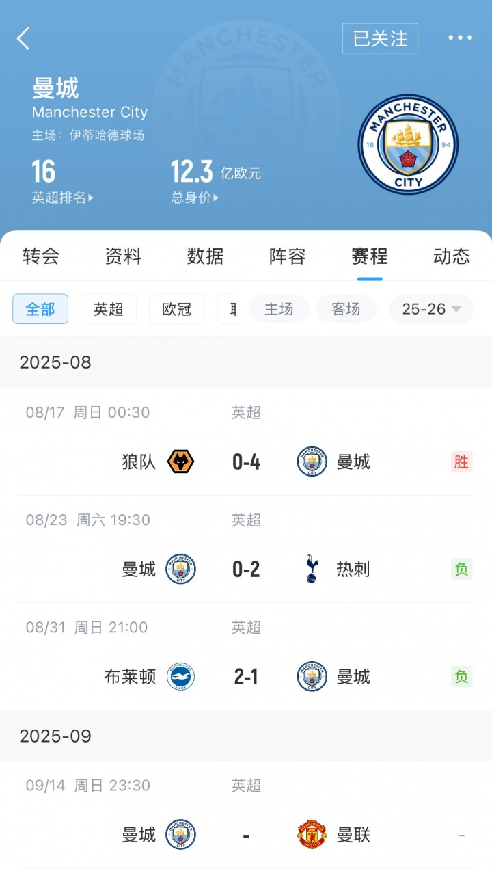
Task: Toggle the 已关注 follow button
Action: point(380,38)
